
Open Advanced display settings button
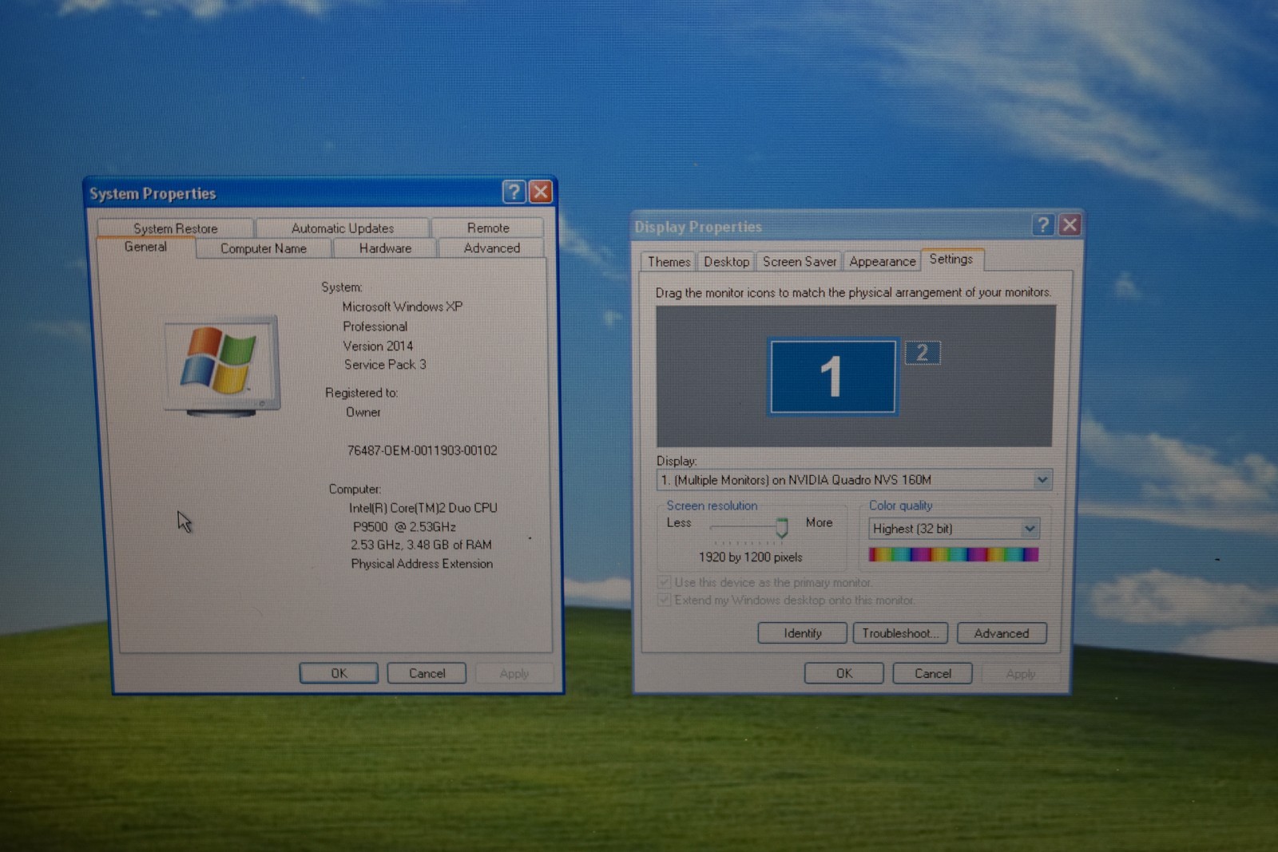[x=1002, y=633]
